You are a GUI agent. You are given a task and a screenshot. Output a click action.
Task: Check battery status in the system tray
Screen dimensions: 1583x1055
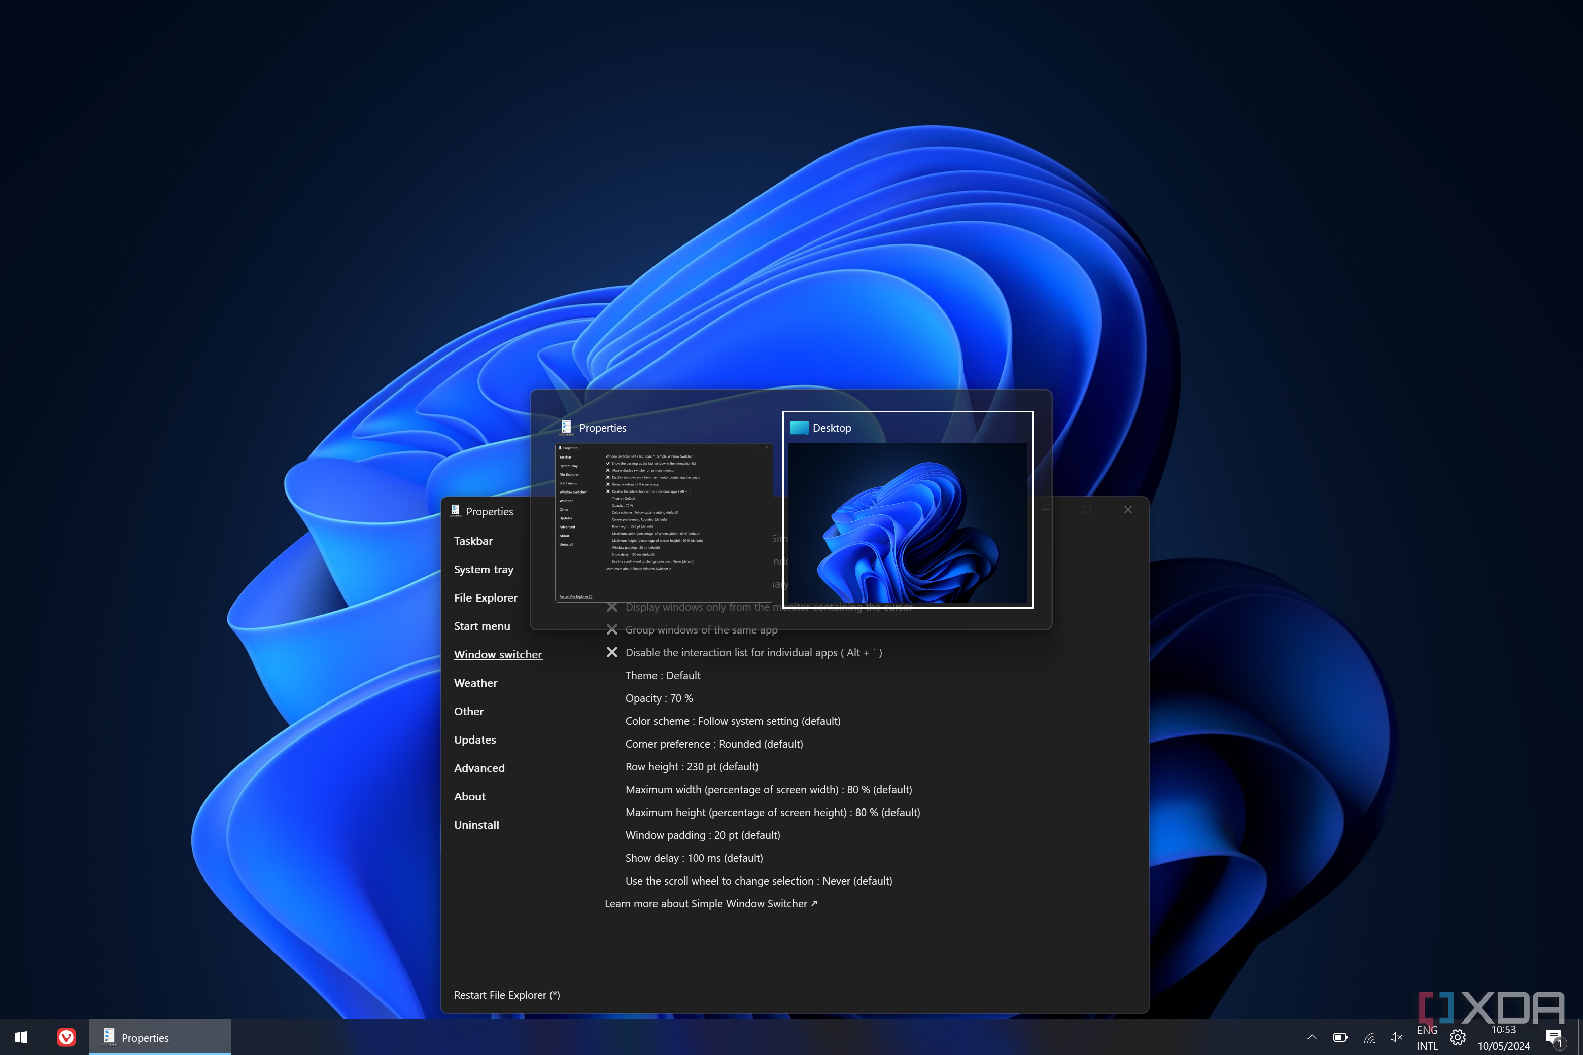click(1340, 1037)
